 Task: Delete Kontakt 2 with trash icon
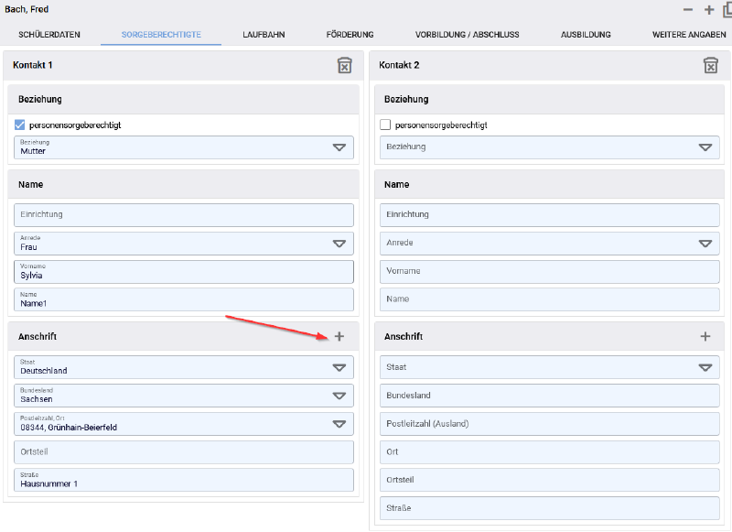click(x=710, y=65)
